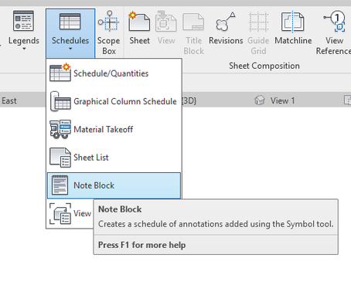Select the Guide Grid tool
Image resolution: width=351 pixels, height=292 pixels.
(x=258, y=33)
